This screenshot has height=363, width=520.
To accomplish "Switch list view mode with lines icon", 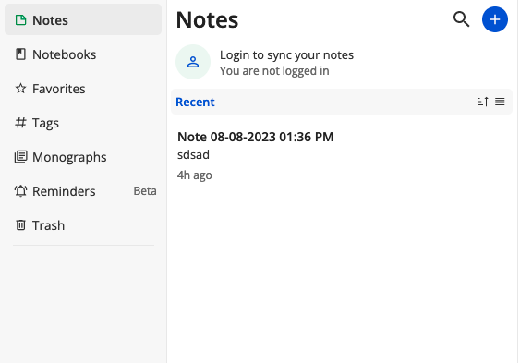I will coord(500,102).
